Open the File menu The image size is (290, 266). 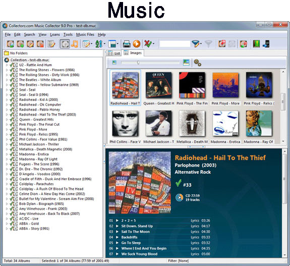(8, 35)
